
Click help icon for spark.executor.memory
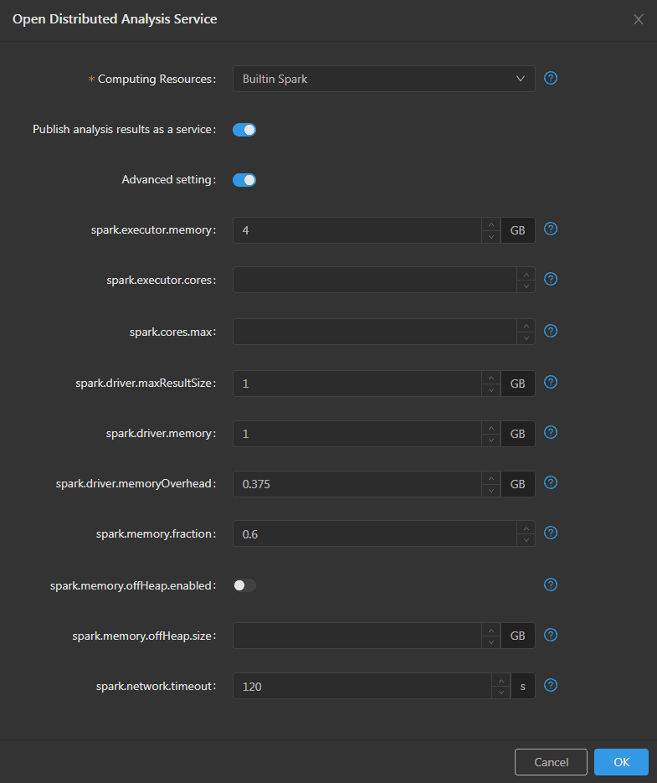[x=551, y=229]
